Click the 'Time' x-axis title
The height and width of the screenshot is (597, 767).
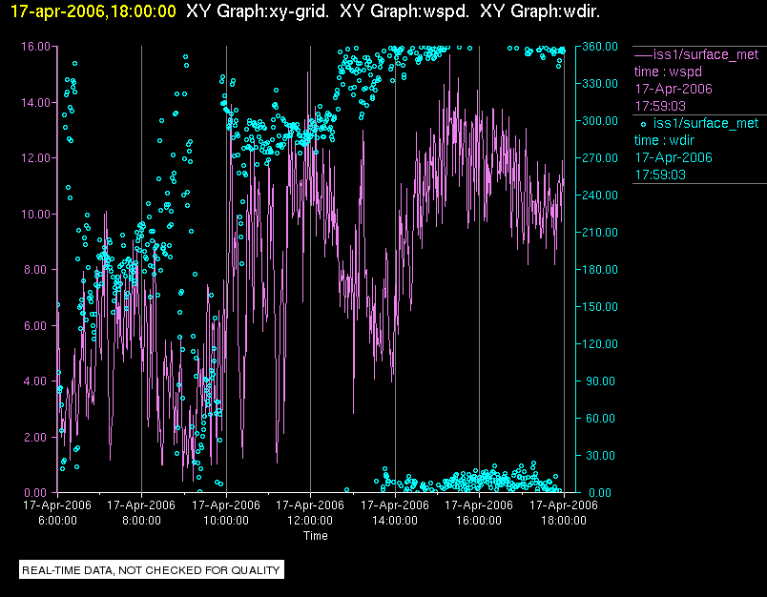point(316,536)
